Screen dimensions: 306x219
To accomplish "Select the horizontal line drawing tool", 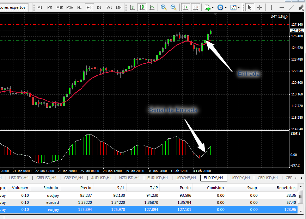I will pyautogui.click(x=281, y=8).
